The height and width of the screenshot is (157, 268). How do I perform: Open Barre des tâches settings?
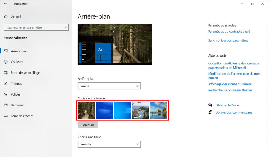click(x=22, y=116)
